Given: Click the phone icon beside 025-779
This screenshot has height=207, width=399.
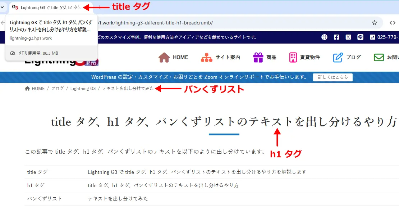Looking at the screenshot, I should pyautogui.click(x=372, y=37).
